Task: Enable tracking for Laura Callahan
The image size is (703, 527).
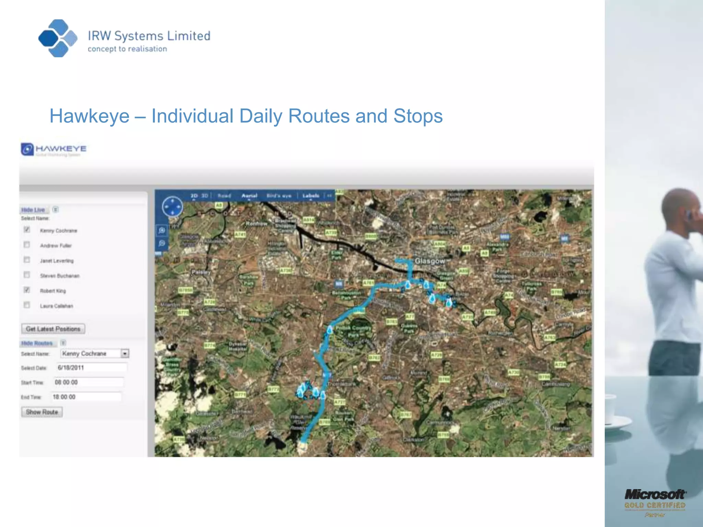Action: (27, 305)
